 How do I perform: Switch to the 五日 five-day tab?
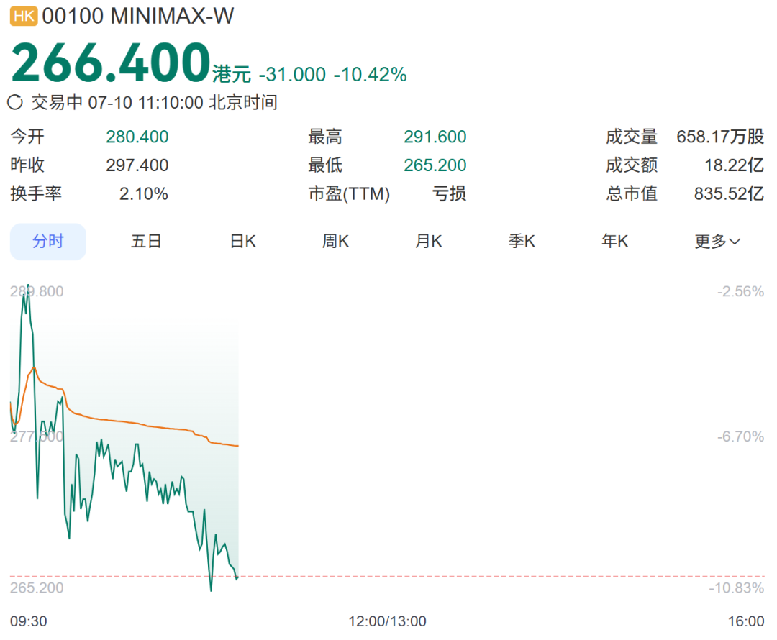click(145, 241)
